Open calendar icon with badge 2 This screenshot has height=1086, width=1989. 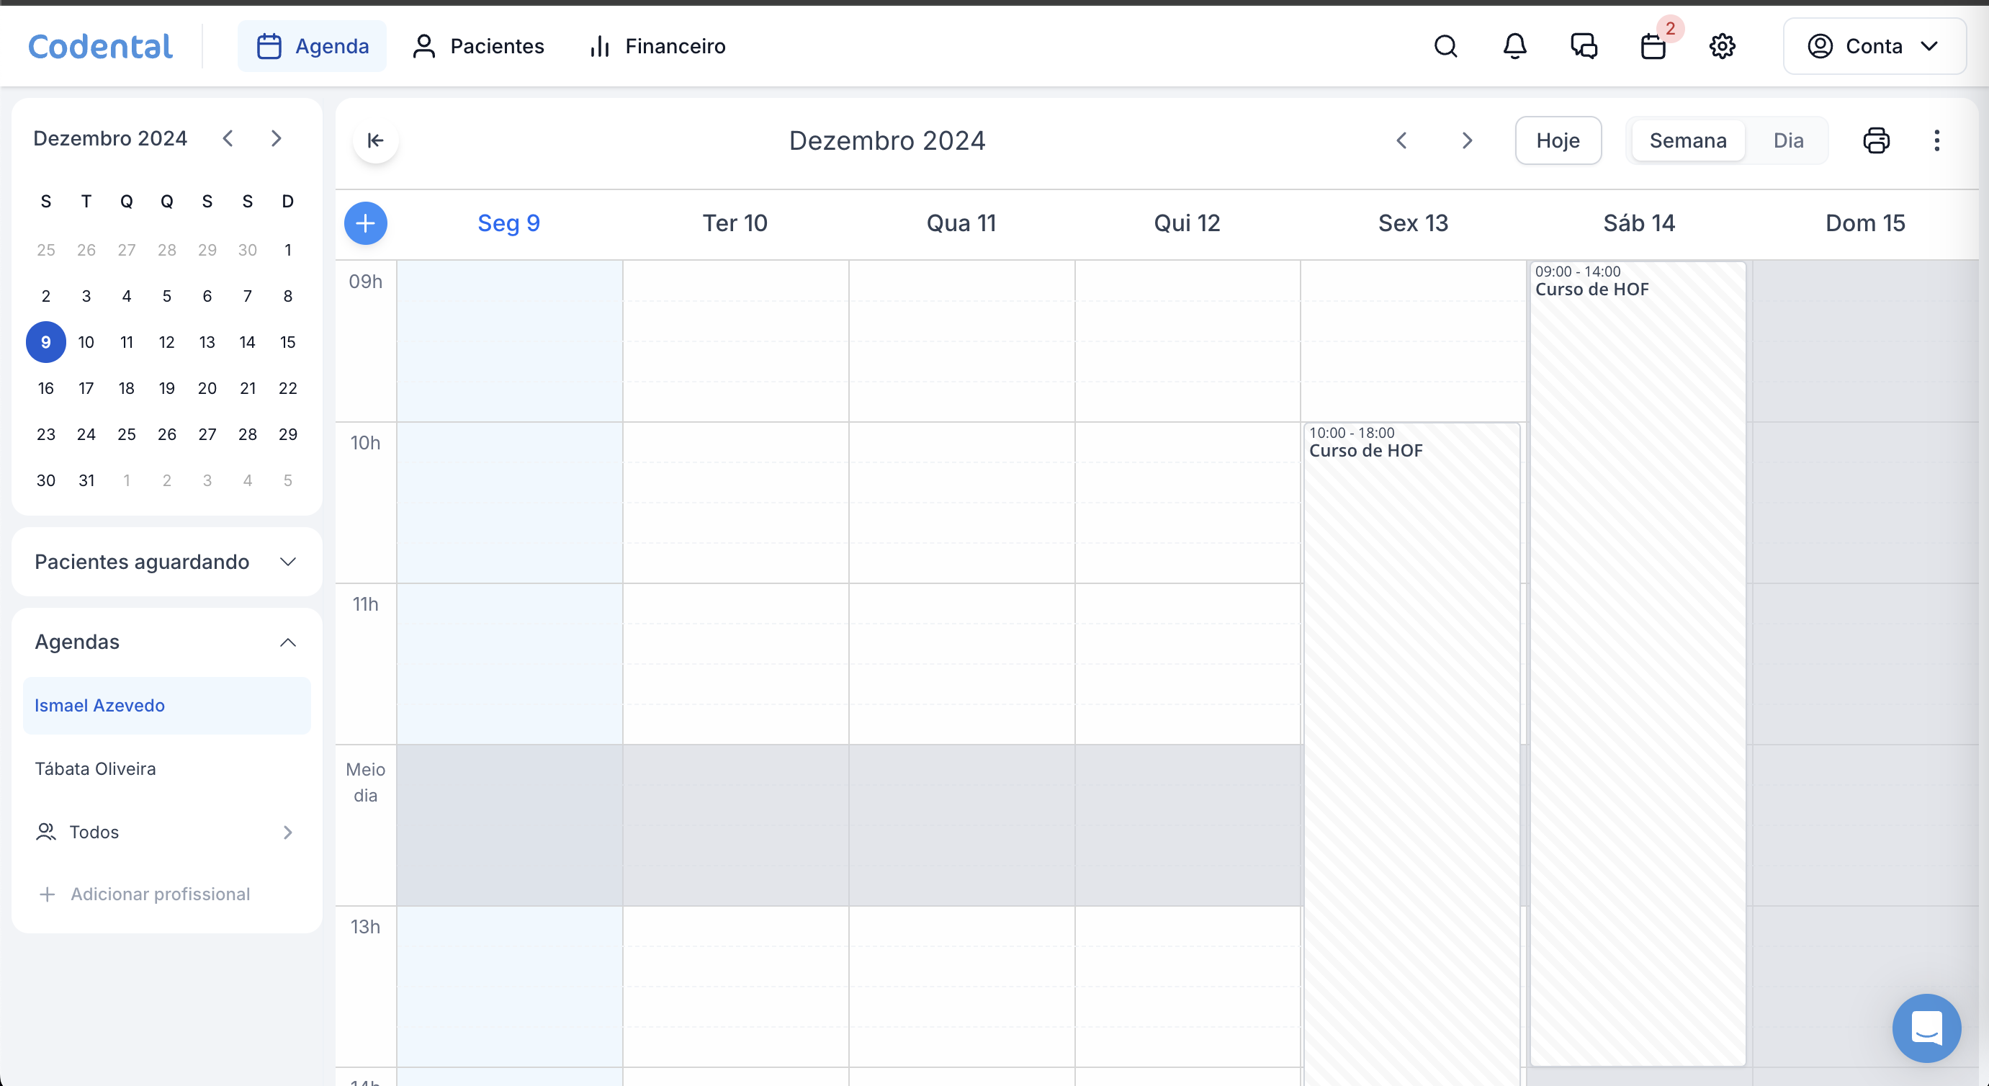(1653, 46)
